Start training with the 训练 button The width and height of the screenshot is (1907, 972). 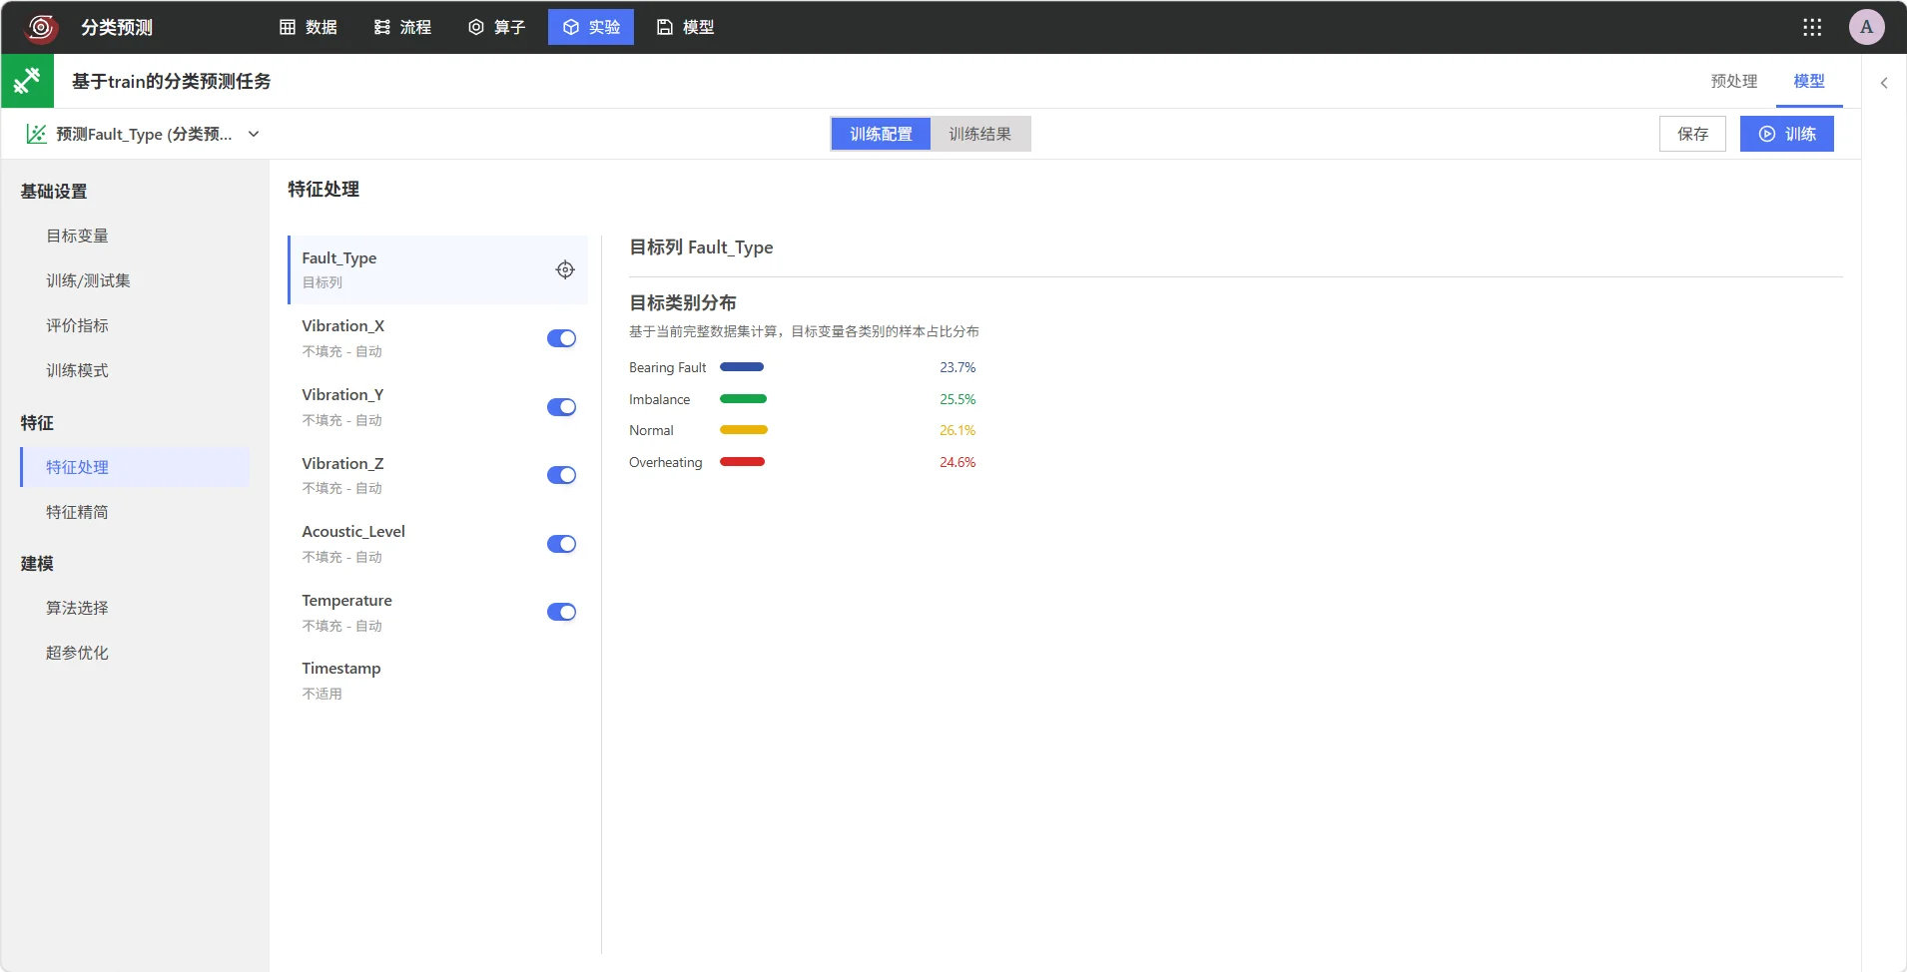pos(1787,134)
